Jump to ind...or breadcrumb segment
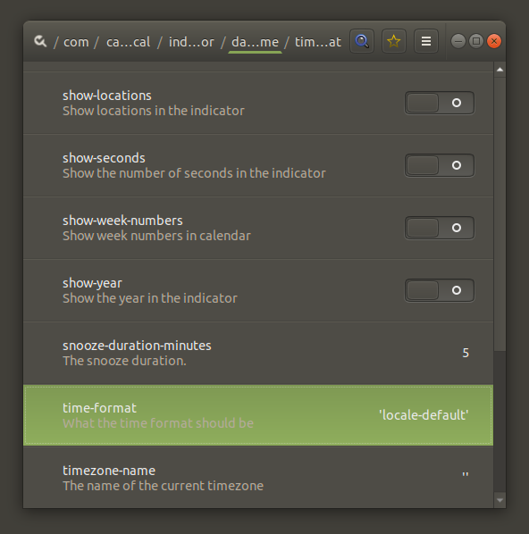The width and height of the screenshot is (529, 534). click(x=191, y=42)
